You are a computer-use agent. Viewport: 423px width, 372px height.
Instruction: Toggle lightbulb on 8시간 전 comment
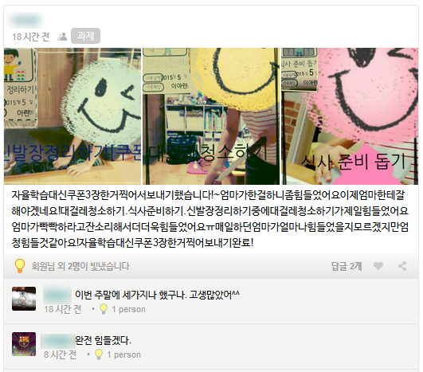click(x=99, y=354)
